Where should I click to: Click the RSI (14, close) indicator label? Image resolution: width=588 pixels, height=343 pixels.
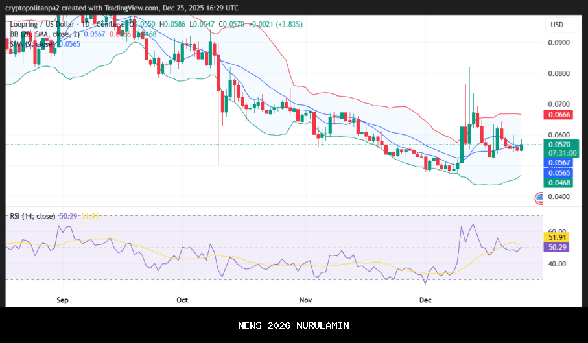[32, 216]
